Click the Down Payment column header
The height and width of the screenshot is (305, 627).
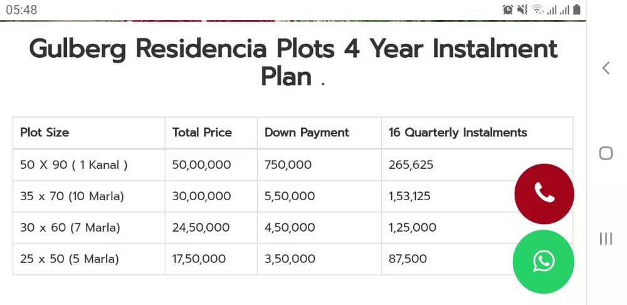coord(307,132)
